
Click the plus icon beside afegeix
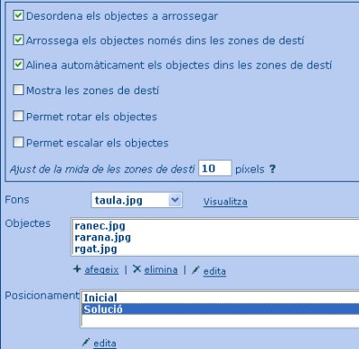point(77,269)
